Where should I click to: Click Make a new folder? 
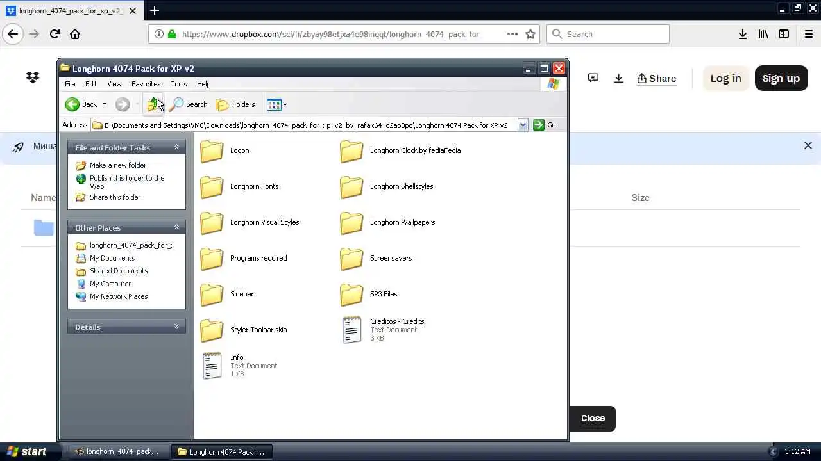pyautogui.click(x=118, y=165)
